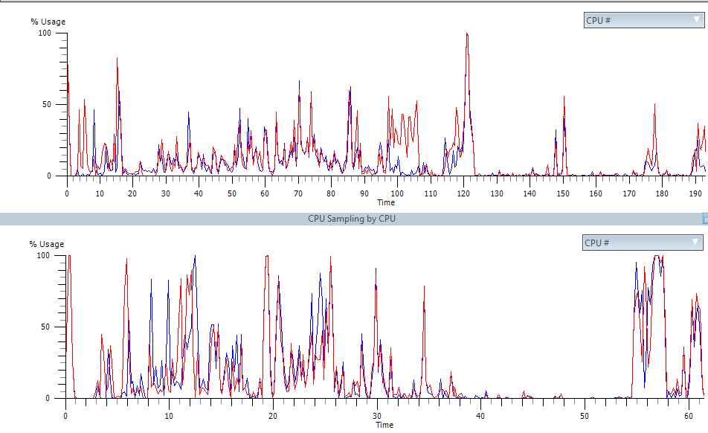708x433 pixels.
Task: Click the '60' tick label on the lower time axis
Action: [x=688, y=417]
